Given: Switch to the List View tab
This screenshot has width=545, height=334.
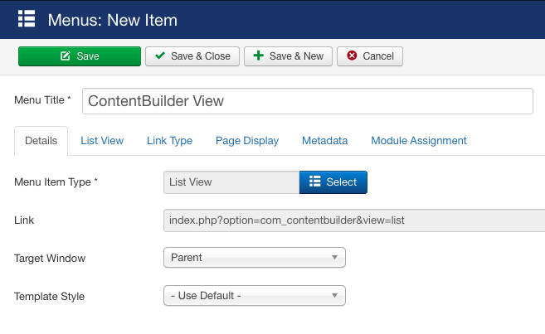Looking at the screenshot, I should (102, 141).
